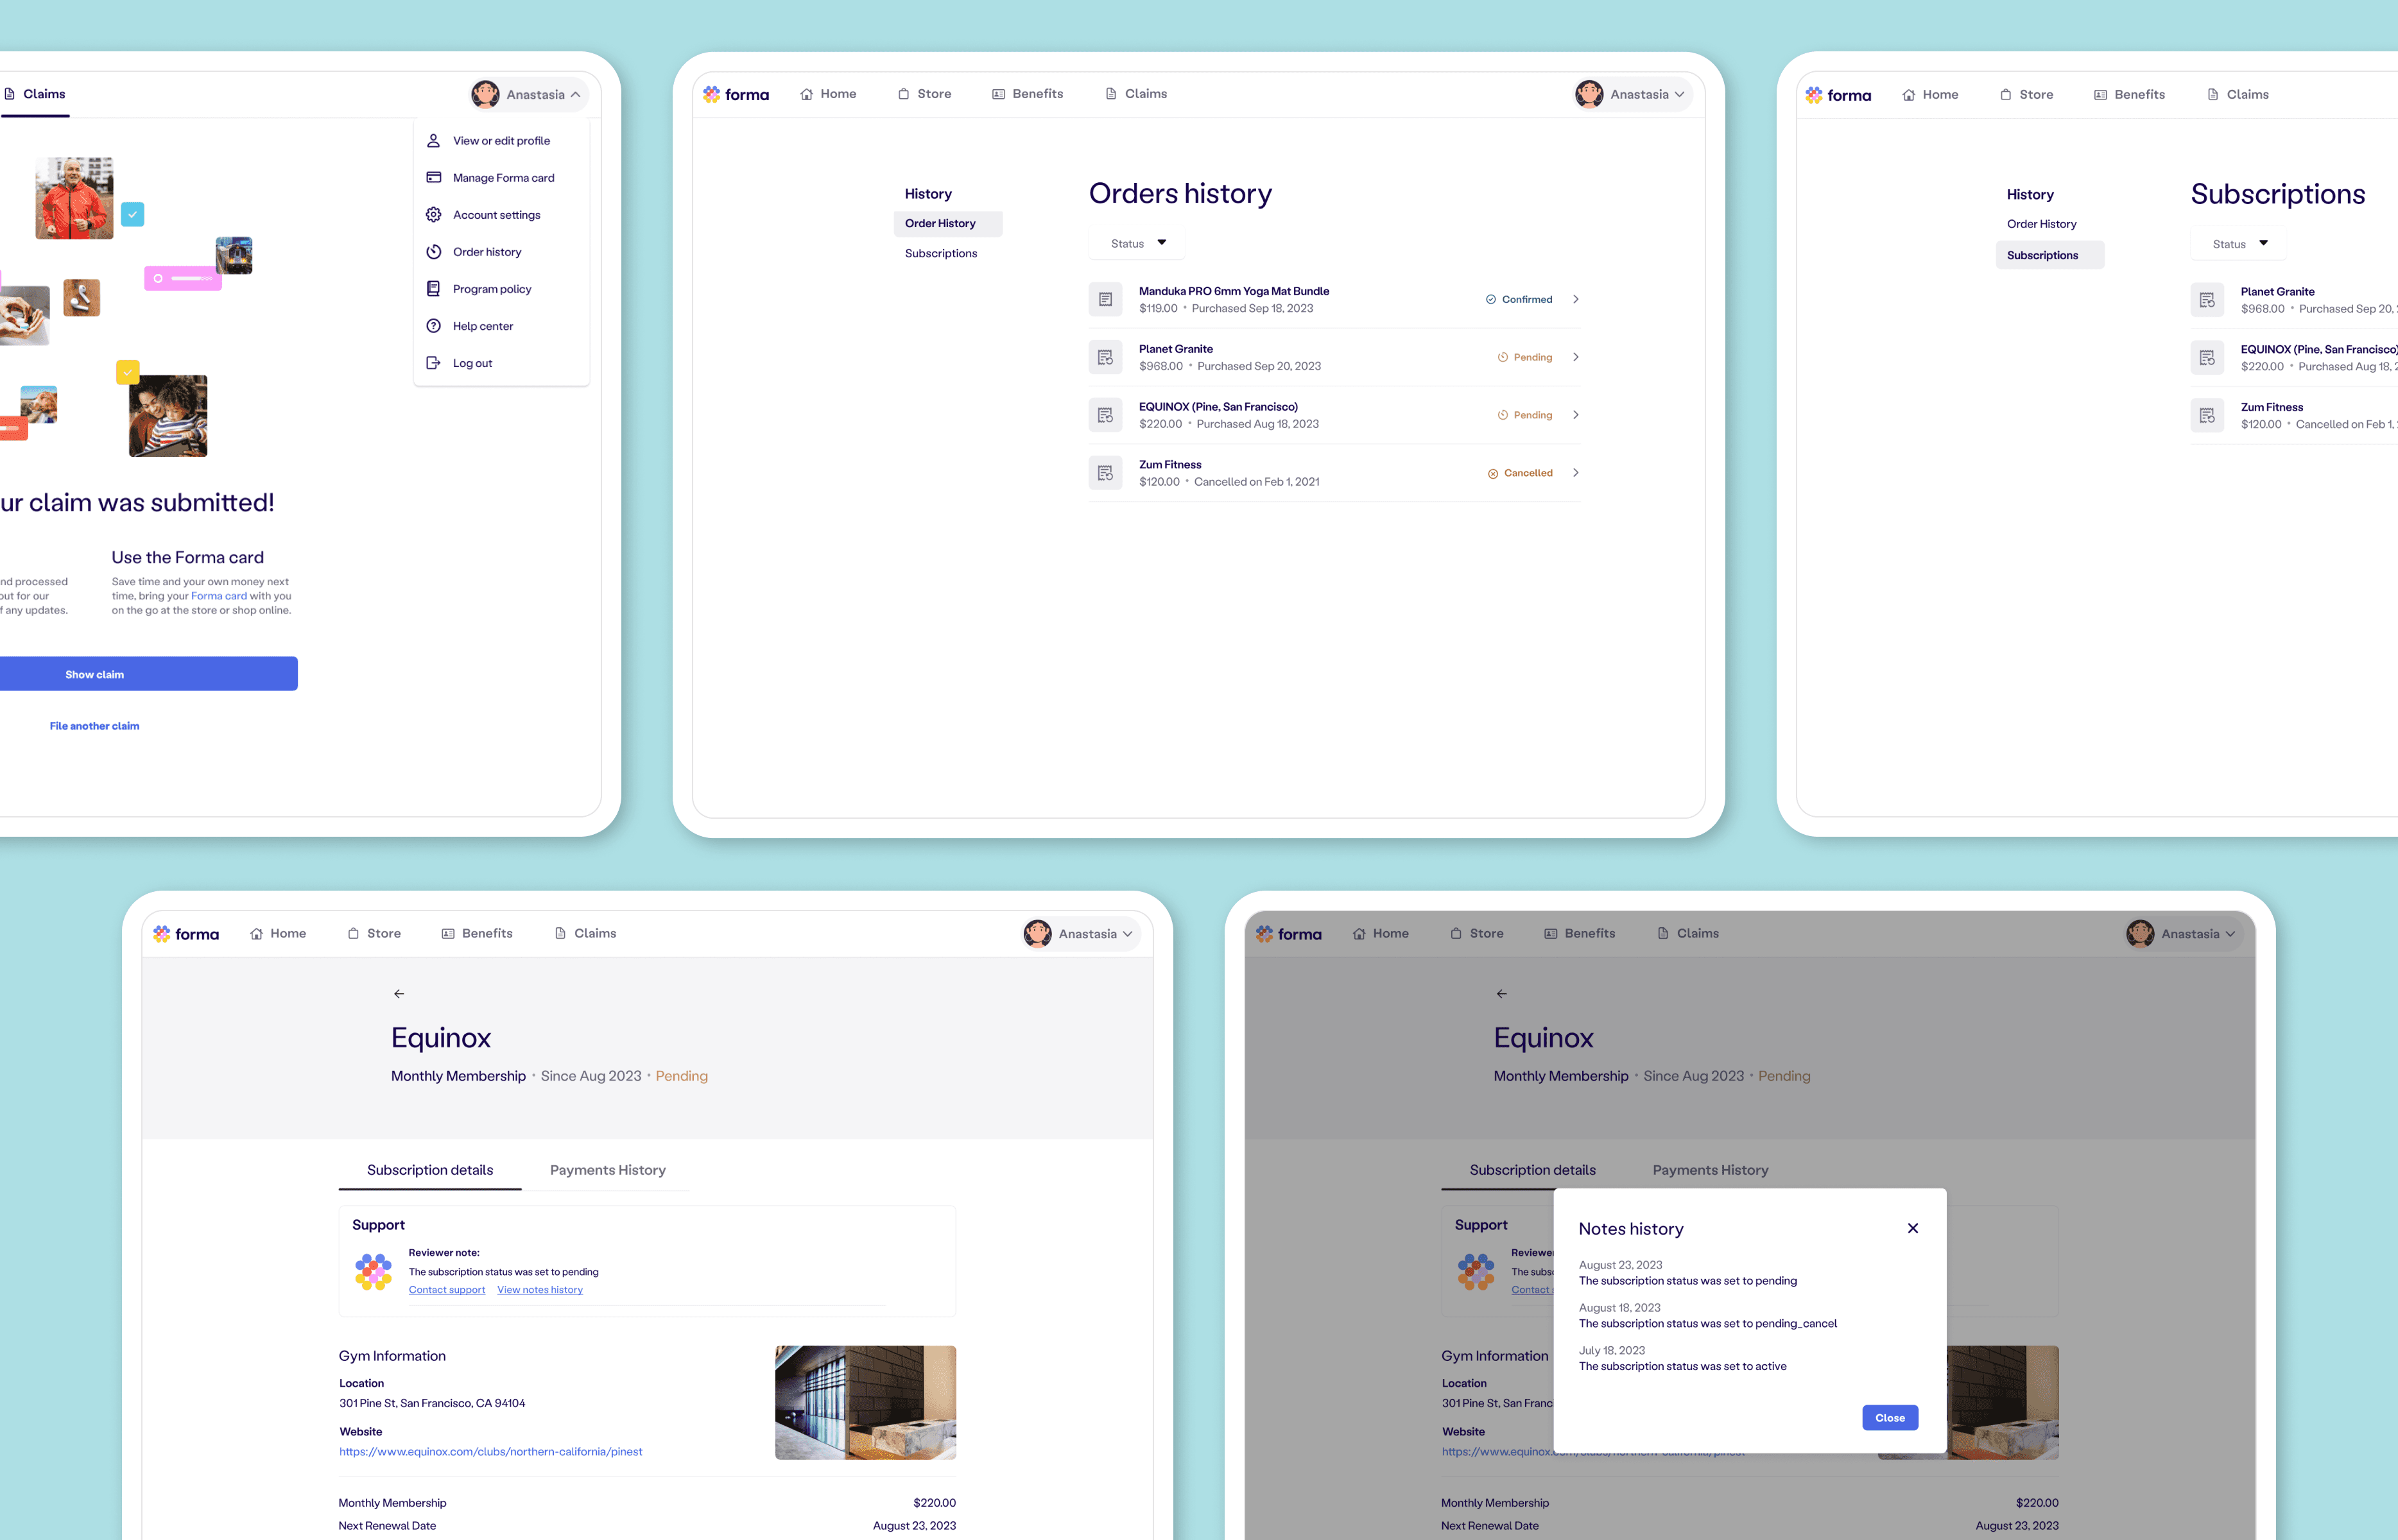The width and height of the screenshot is (2398, 1540).
Task: Click the Home house icon on Orders history screen
Action: tap(806, 94)
